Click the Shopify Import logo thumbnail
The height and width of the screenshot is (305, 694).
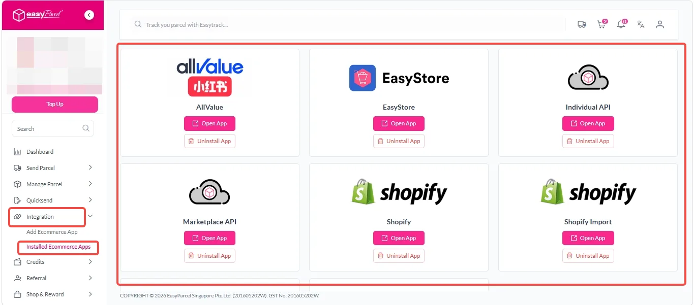[x=588, y=191]
